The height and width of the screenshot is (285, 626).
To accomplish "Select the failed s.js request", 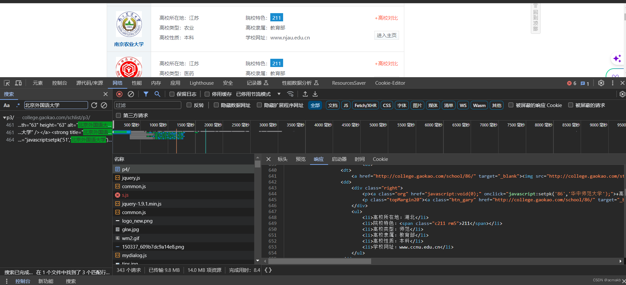I will 184,195.
